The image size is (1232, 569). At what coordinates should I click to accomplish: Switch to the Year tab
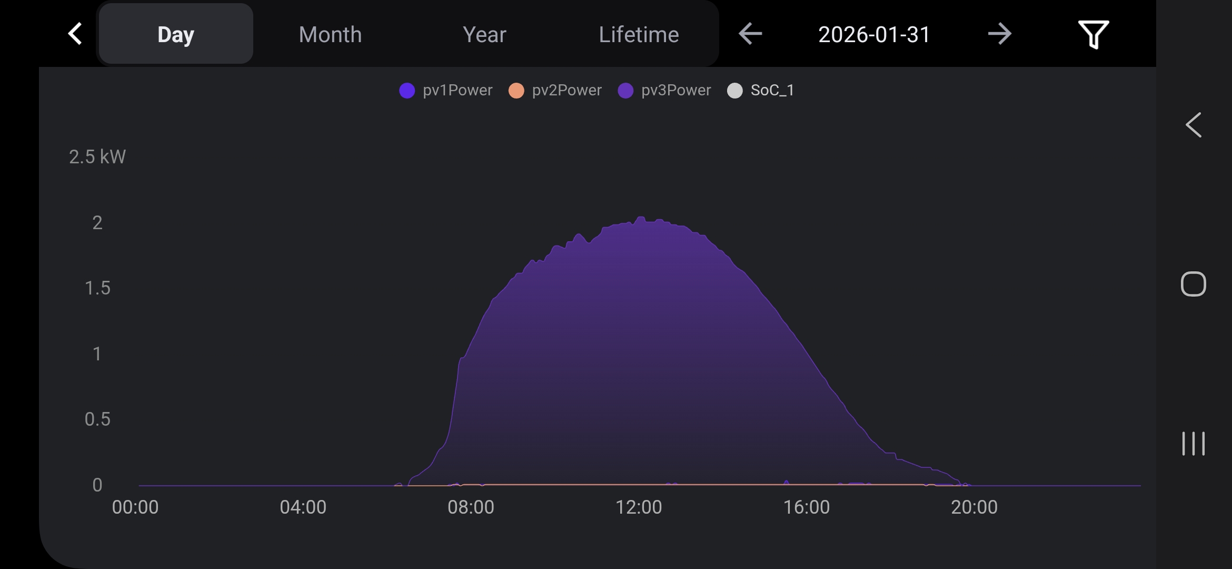click(484, 34)
